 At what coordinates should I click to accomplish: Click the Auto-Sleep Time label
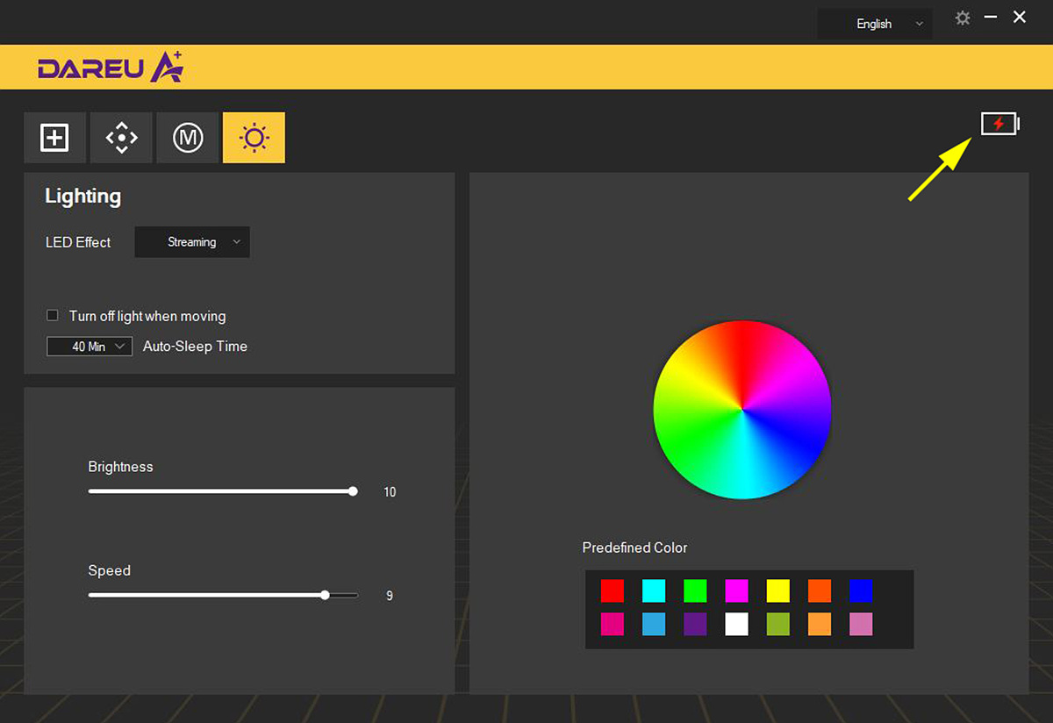195,347
